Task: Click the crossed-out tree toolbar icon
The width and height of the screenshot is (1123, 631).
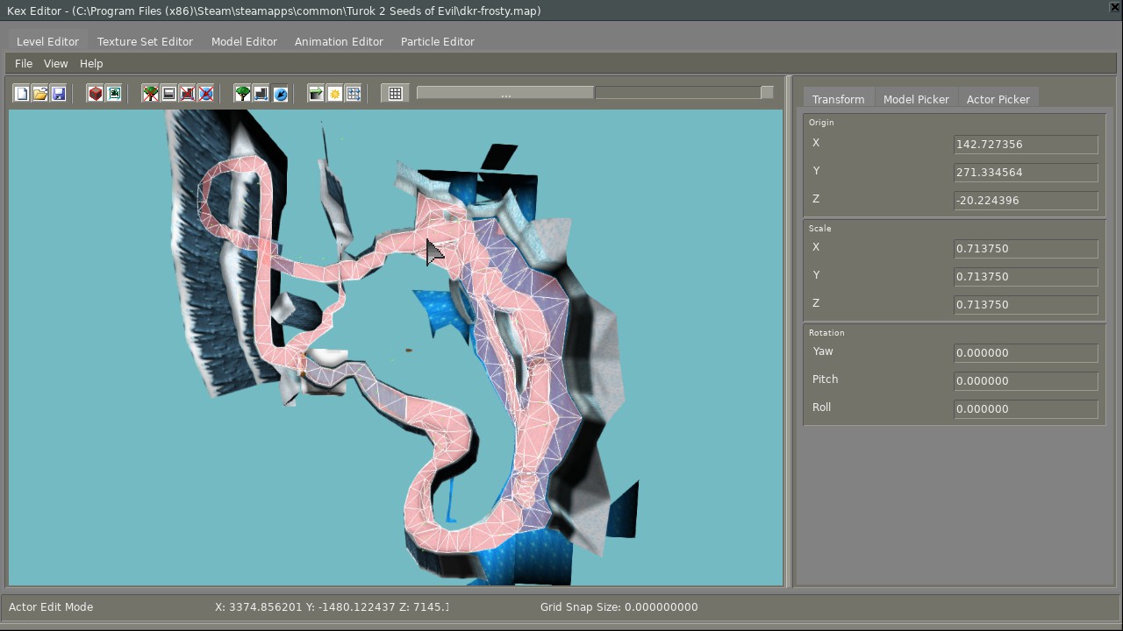Action: tap(150, 94)
